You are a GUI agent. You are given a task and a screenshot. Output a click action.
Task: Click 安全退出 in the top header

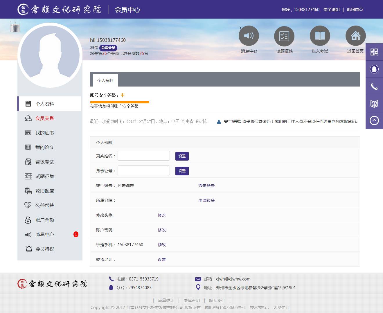click(x=331, y=10)
